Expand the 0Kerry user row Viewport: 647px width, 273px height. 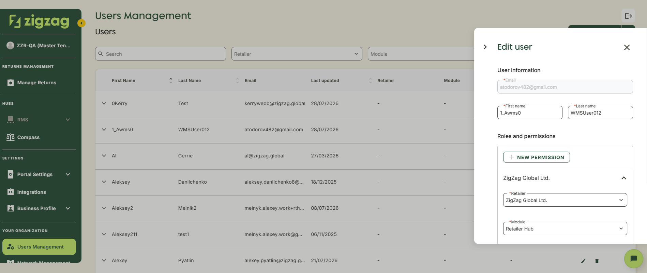(x=104, y=103)
